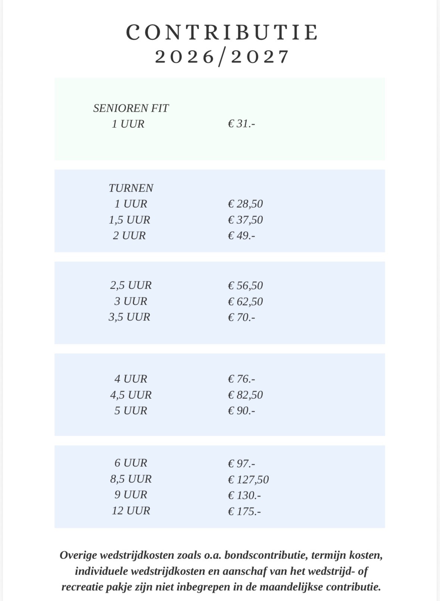Click the 3,5 UUR row label

(x=129, y=317)
